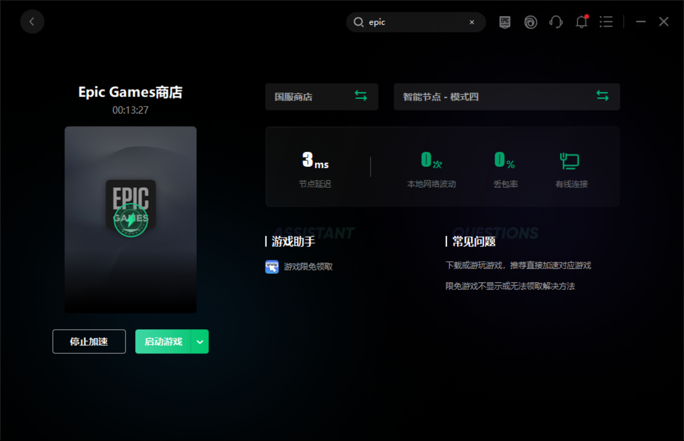Image resolution: width=684 pixels, height=441 pixels.
Task: Click the 00:13:27 acceleration timer
Action: click(x=130, y=110)
